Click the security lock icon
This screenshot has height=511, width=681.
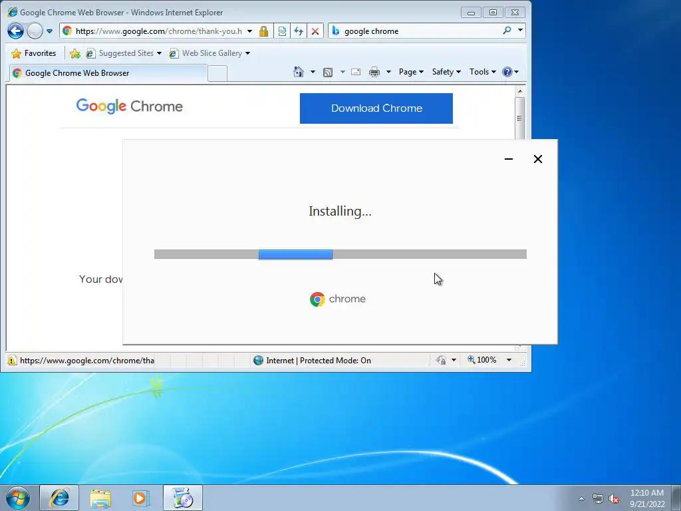coord(263,31)
